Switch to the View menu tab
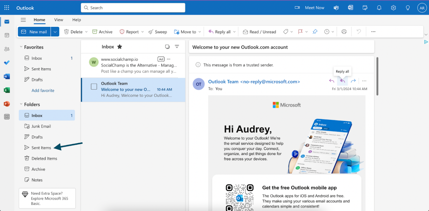The image size is (429, 211). pyautogui.click(x=58, y=20)
